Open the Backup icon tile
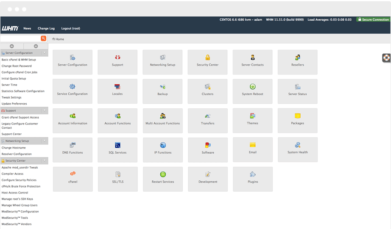The height and width of the screenshot is (229, 391). click(162, 91)
